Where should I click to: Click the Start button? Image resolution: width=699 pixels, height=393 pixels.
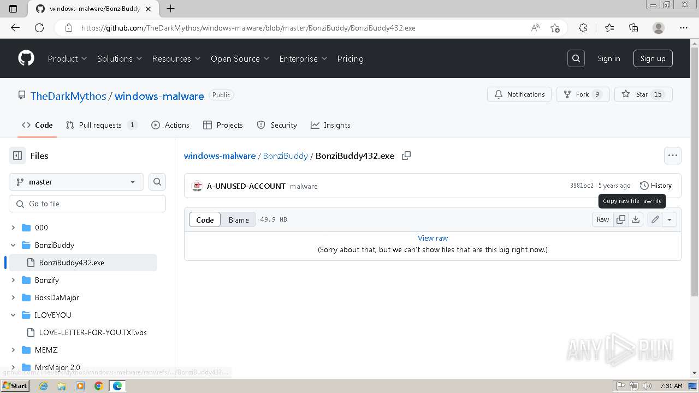pos(15,386)
